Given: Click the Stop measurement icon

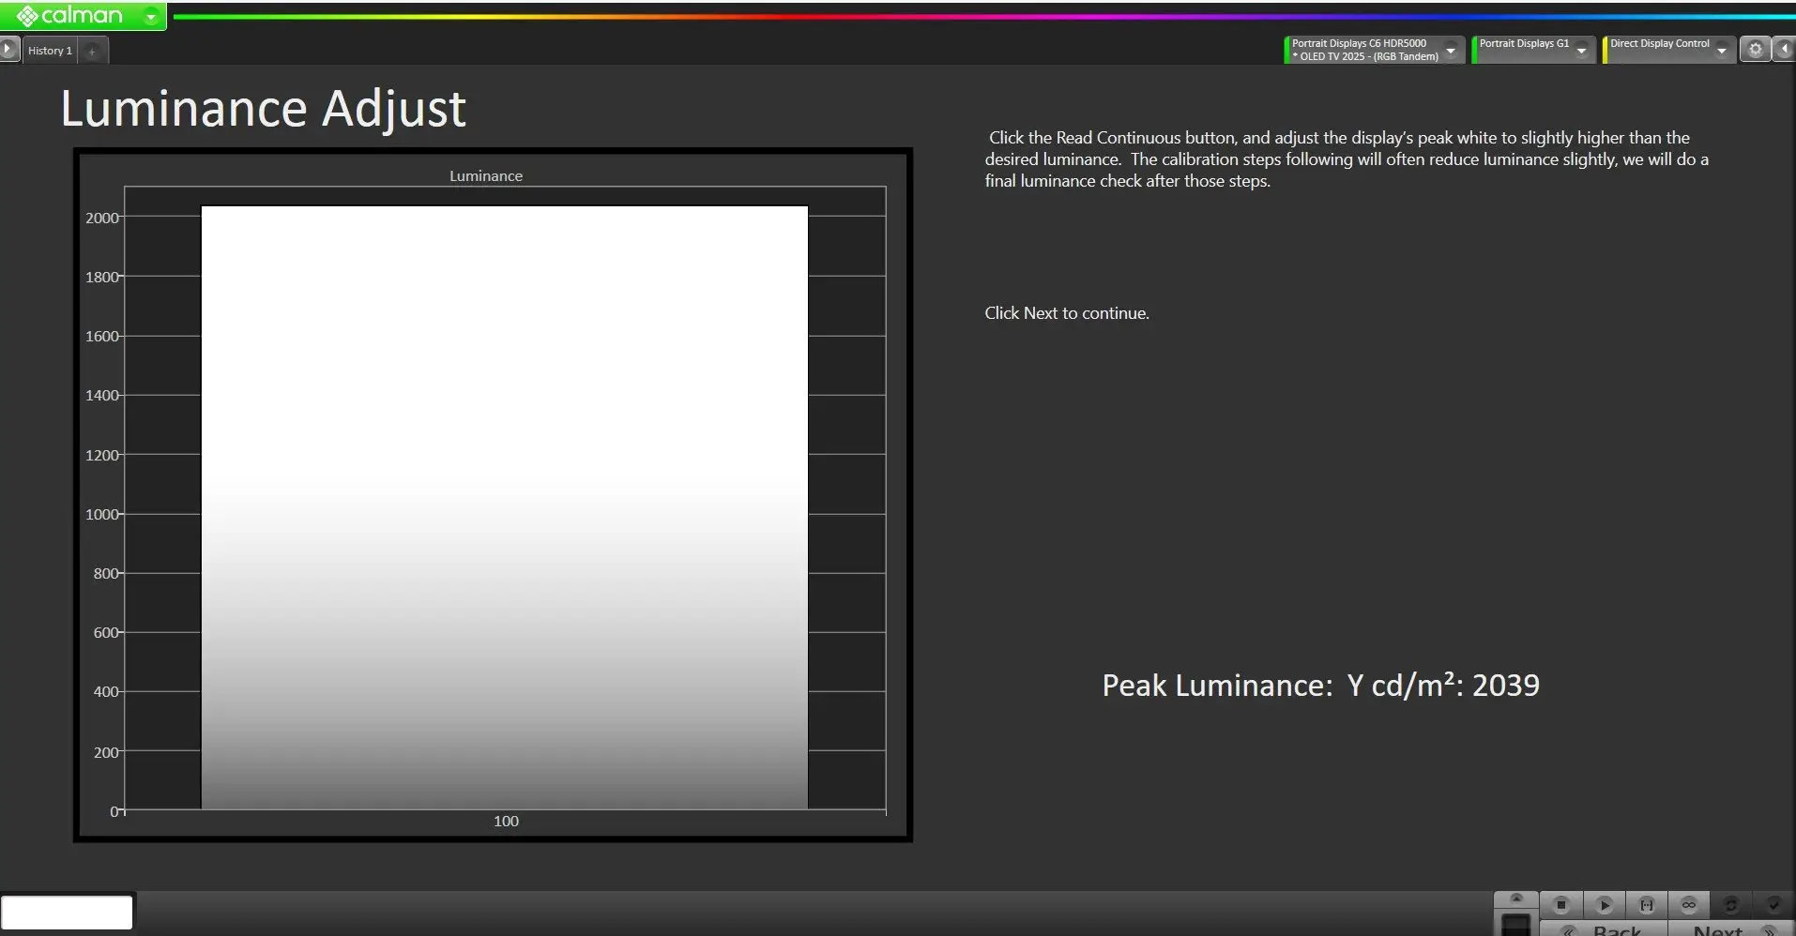Looking at the screenshot, I should coord(1561,905).
